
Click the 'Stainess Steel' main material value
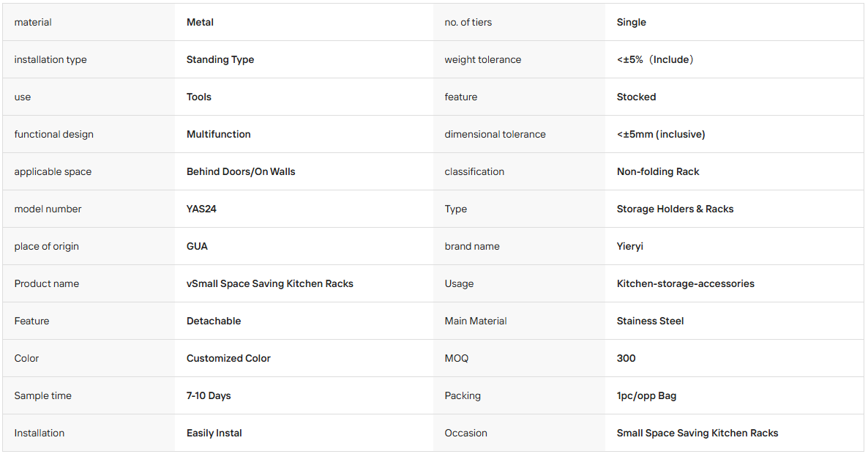pos(650,321)
